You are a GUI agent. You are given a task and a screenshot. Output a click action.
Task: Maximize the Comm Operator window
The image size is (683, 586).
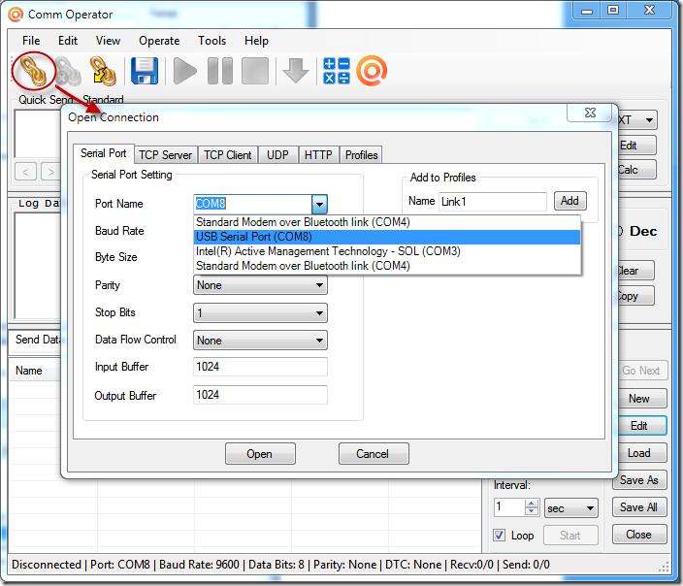tap(613, 10)
